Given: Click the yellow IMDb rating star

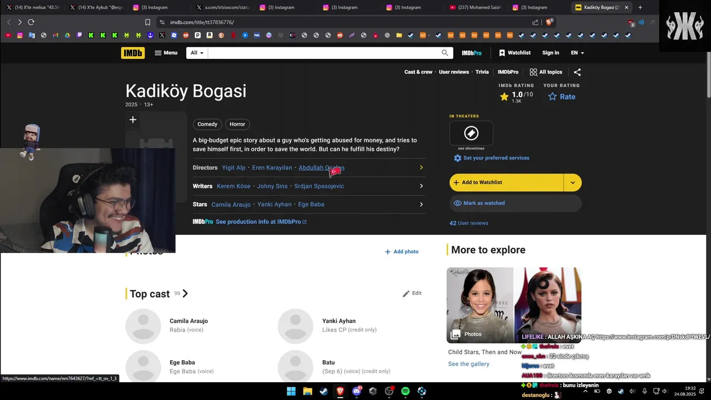Looking at the screenshot, I should (x=504, y=97).
